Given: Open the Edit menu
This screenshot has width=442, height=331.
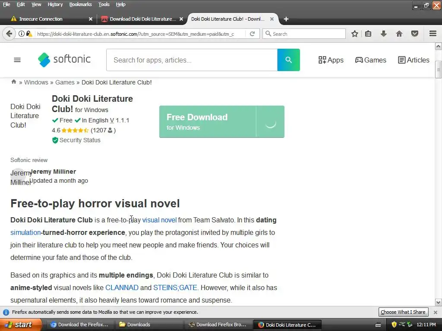Looking at the screenshot, I should [21, 4].
